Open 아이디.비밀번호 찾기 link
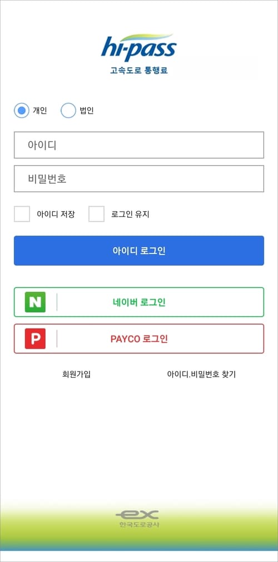Image resolution: width=278 pixels, height=562 pixels. [201, 374]
